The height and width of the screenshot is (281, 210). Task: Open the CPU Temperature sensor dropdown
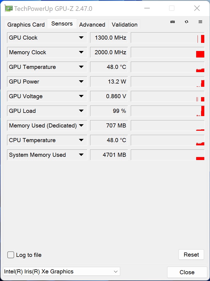(x=81, y=140)
